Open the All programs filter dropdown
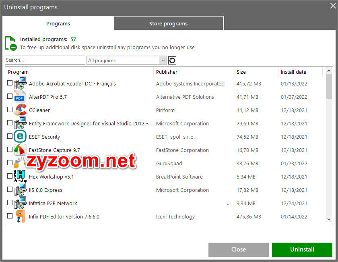This screenshot has height=262, width=338. 127,60
